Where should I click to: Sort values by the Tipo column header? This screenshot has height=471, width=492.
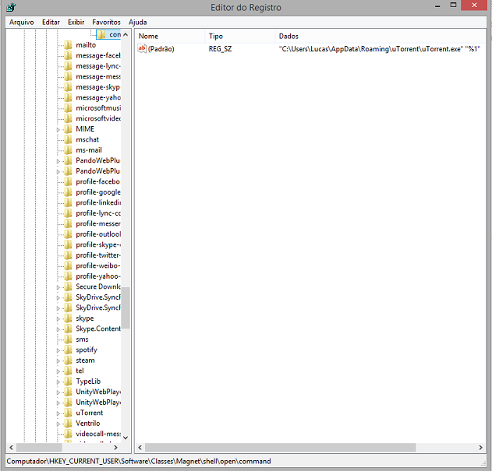pos(240,36)
